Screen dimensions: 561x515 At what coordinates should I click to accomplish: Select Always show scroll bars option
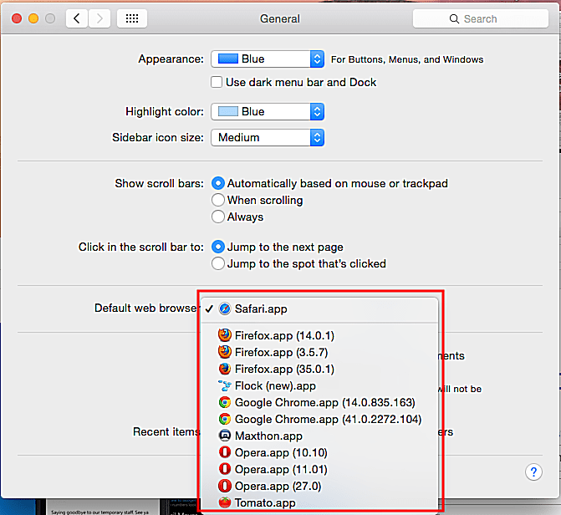[218, 217]
